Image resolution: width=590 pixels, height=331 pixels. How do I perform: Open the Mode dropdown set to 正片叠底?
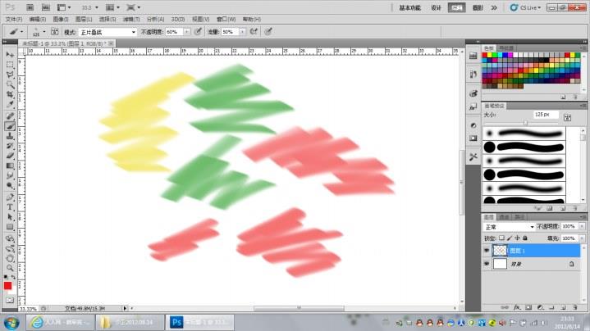[107, 31]
